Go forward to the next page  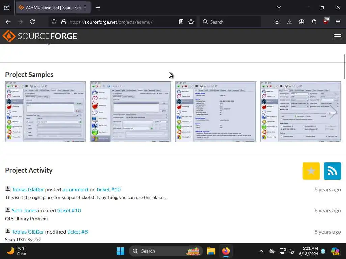(x=20, y=22)
